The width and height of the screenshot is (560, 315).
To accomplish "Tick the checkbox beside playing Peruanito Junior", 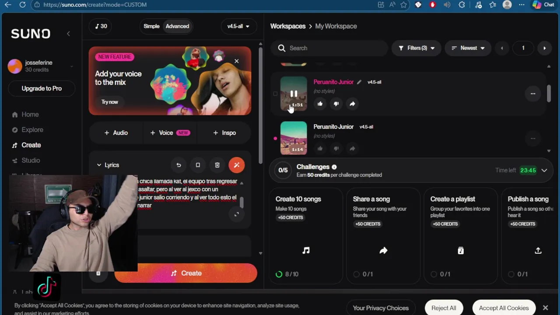I will click(x=275, y=94).
